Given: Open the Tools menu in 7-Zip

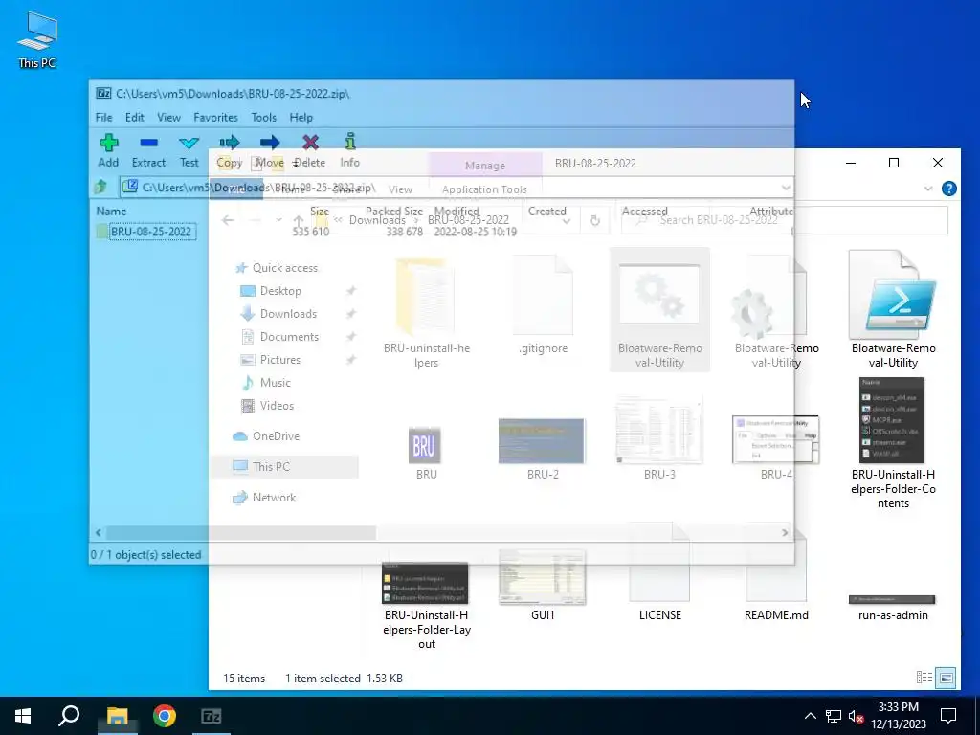Looking at the screenshot, I should point(264,118).
